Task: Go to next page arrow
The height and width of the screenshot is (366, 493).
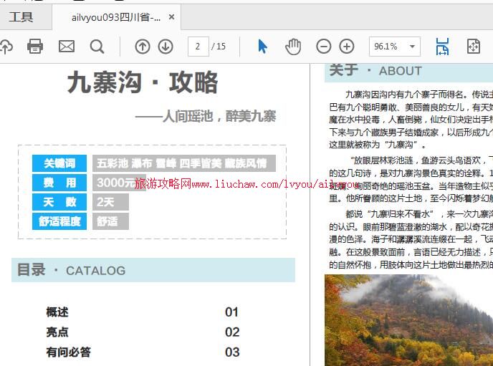Action: tap(166, 47)
